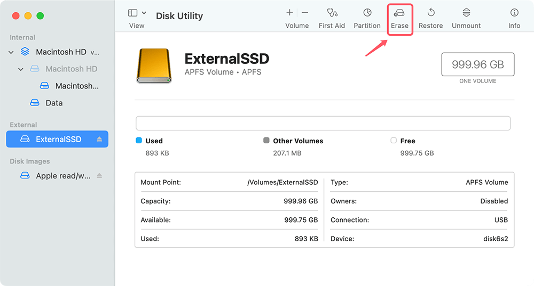Toggle the sidebar View icon
534x286 pixels.
pos(132,13)
